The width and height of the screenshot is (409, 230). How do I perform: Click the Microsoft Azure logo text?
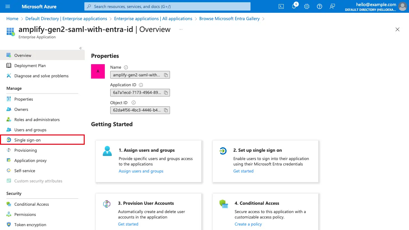tap(39, 6)
